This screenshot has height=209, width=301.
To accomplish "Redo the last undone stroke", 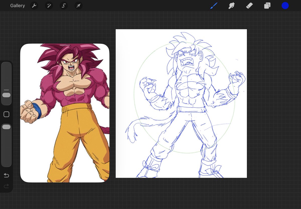I will pos(6,186).
